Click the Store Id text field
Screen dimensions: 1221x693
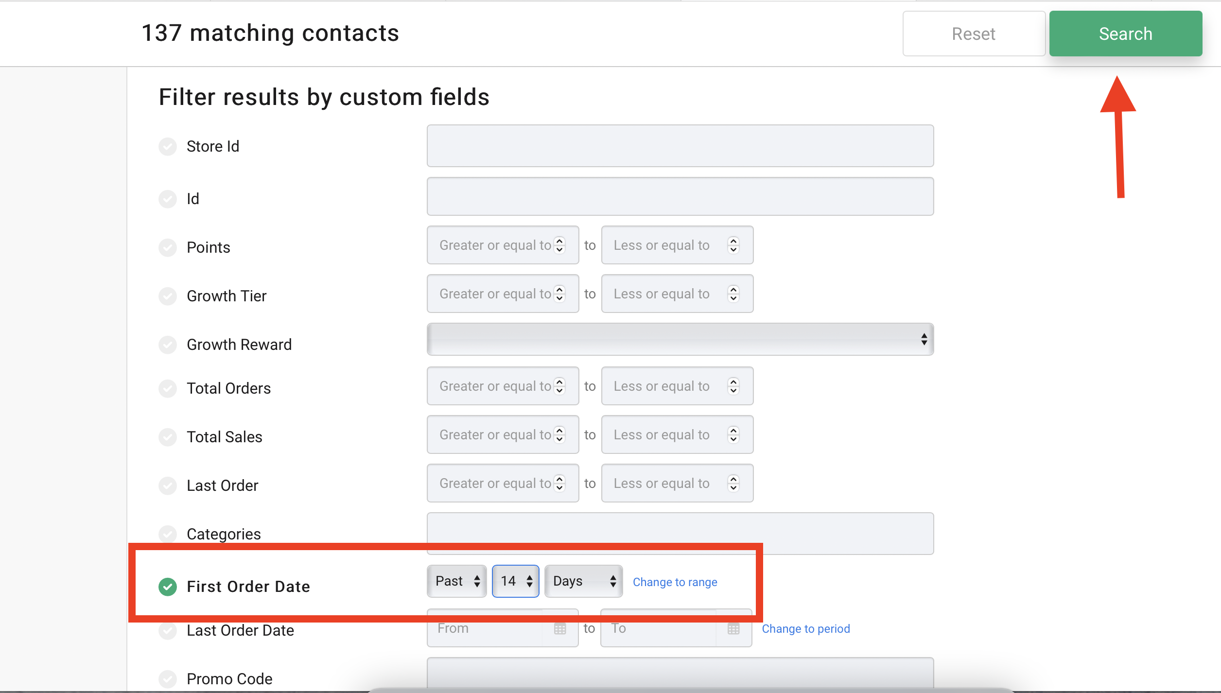click(x=680, y=146)
